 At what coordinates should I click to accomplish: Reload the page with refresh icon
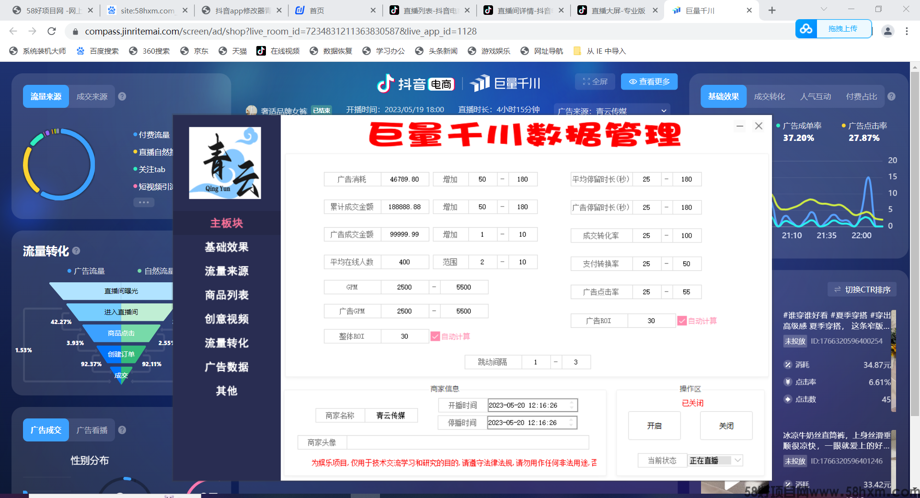pyautogui.click(x=52, y=31)
